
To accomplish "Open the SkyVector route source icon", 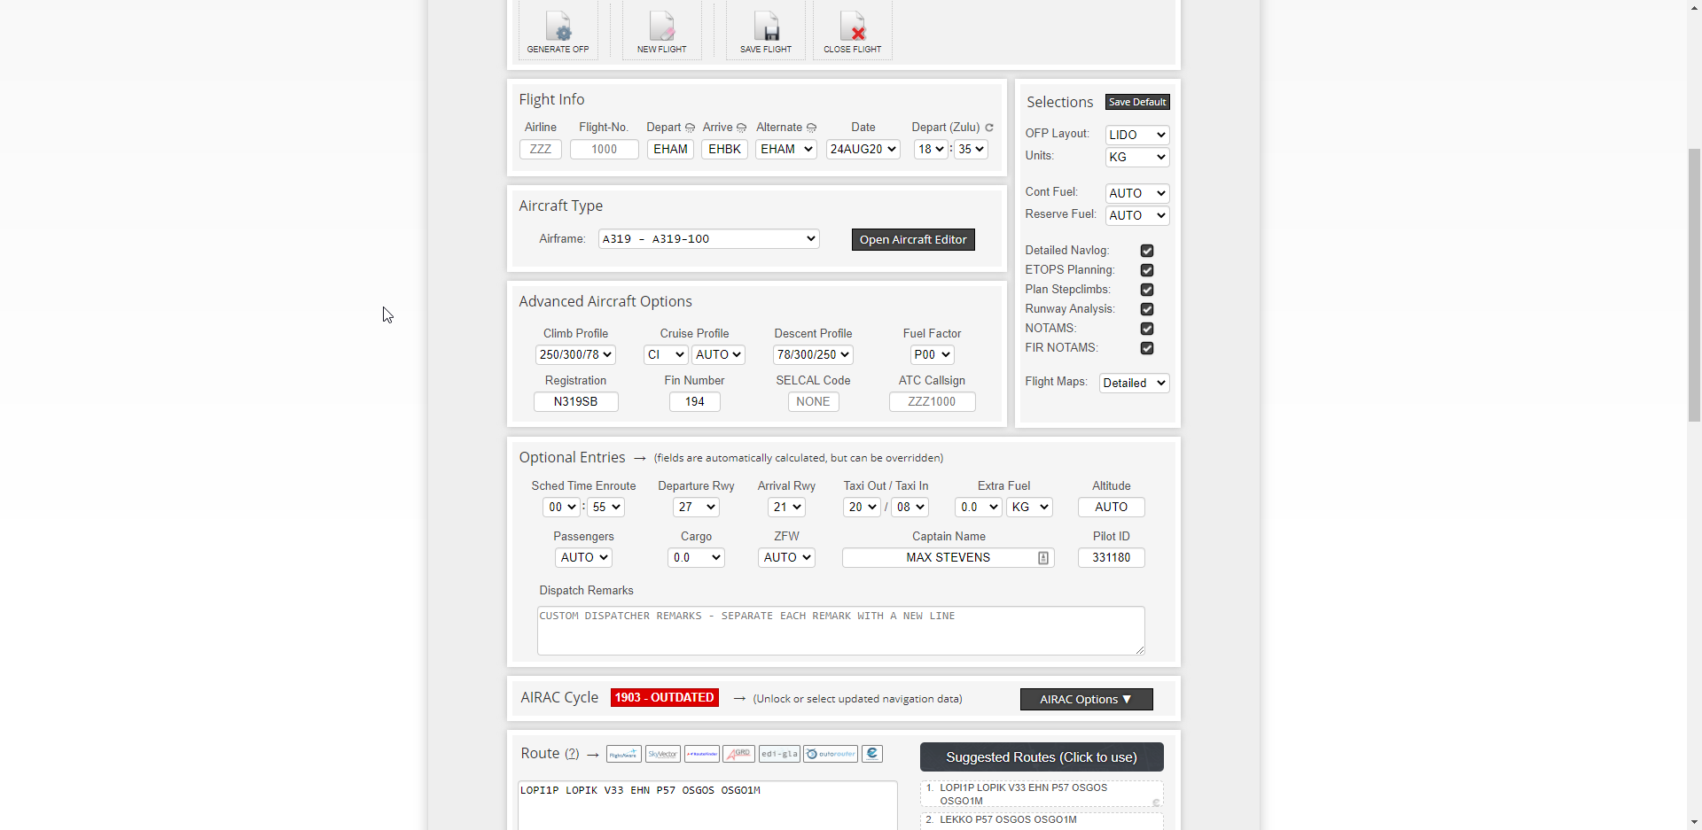I will (662, 754).
